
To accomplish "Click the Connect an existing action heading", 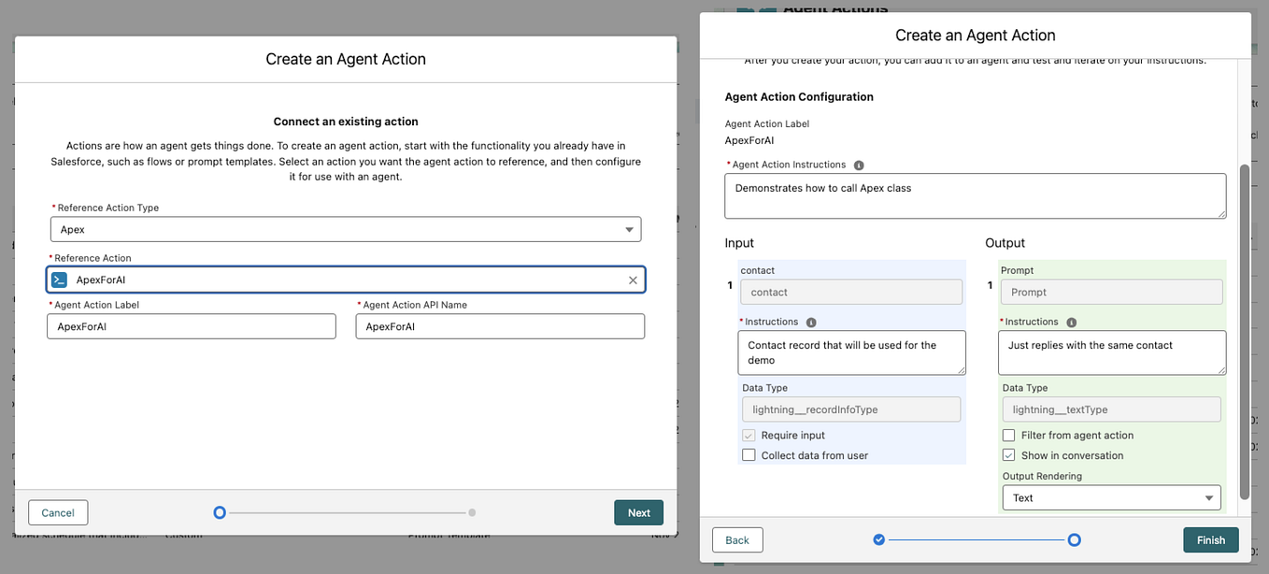I will [x=346, y=122].
